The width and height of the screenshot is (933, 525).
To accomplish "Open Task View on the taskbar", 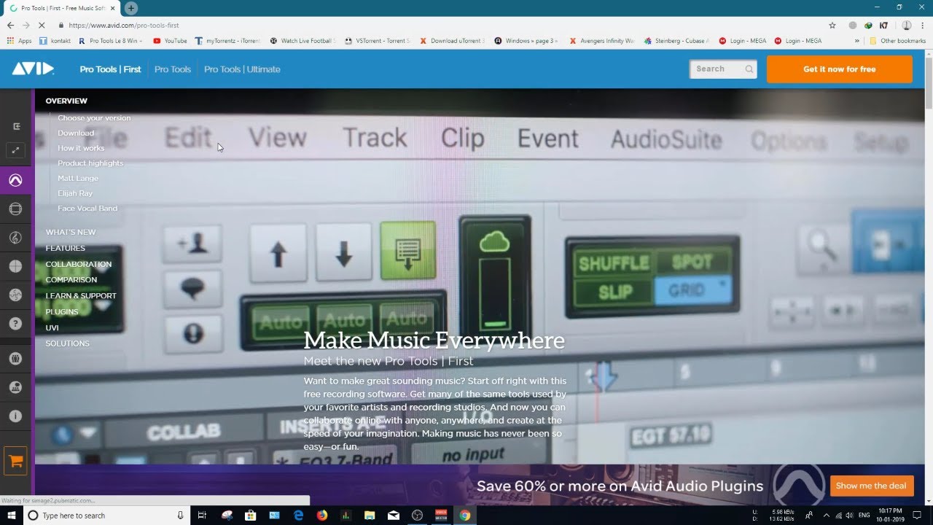I will (203, 516).
